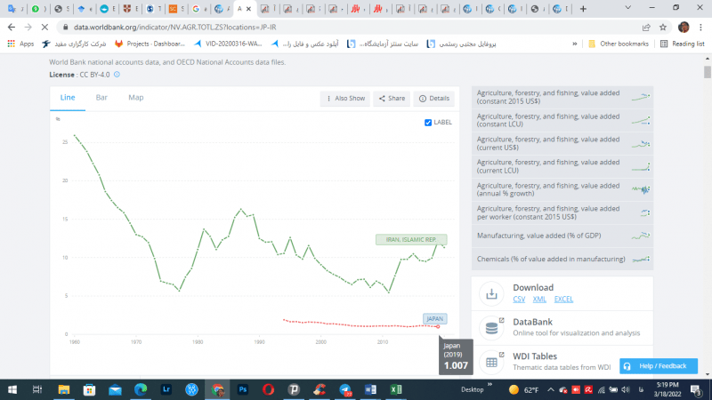This screenshot has width=712, height=400.
Task: Click the license info icon beside CC BY-4.0
Action: click(x=117, y=75)
